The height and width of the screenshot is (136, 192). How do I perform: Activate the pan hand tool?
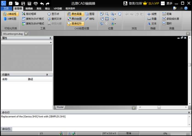point(120,14)
